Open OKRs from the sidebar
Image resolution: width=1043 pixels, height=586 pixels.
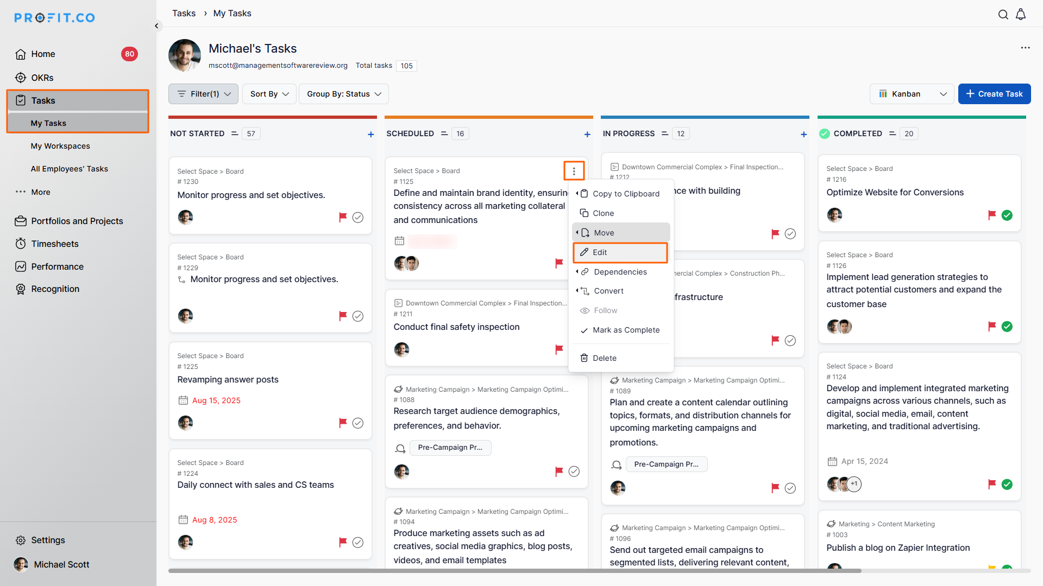coord(42,78)
